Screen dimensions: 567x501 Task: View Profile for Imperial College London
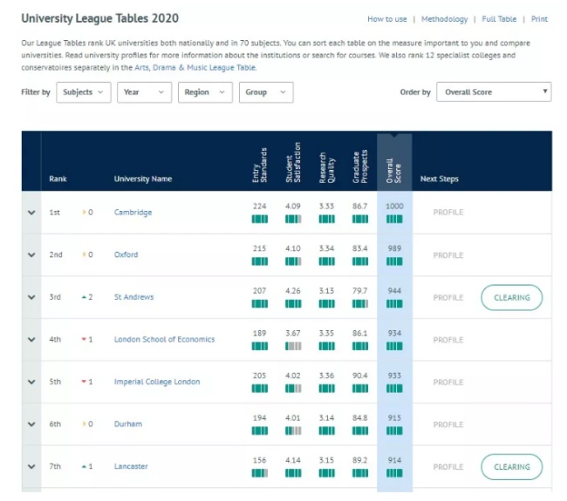click(448, 382)
